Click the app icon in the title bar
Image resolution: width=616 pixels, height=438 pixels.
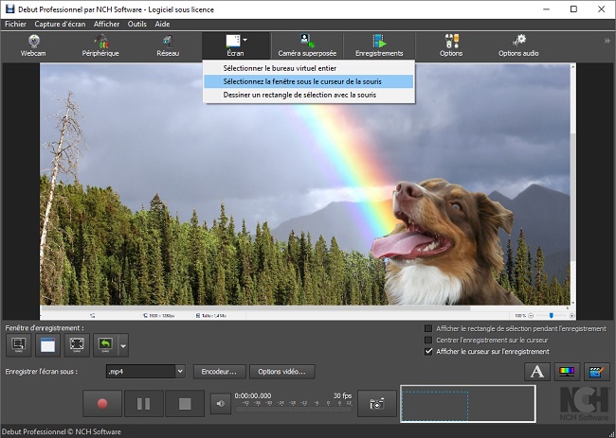[9, 9]
